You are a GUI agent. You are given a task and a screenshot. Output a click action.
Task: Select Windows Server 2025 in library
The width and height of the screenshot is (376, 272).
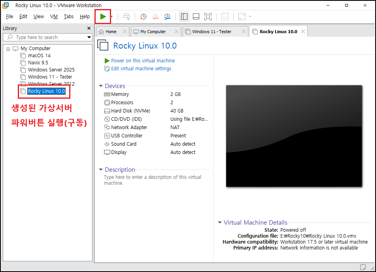51,69
